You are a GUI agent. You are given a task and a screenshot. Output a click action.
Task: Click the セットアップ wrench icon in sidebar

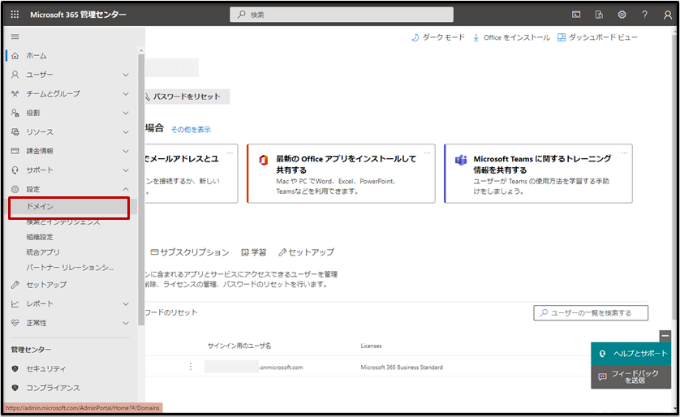click(15, 285)
